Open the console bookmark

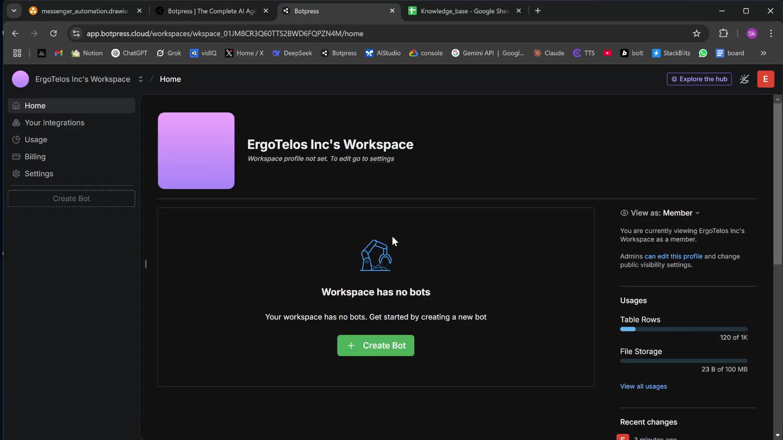[426, 53]
